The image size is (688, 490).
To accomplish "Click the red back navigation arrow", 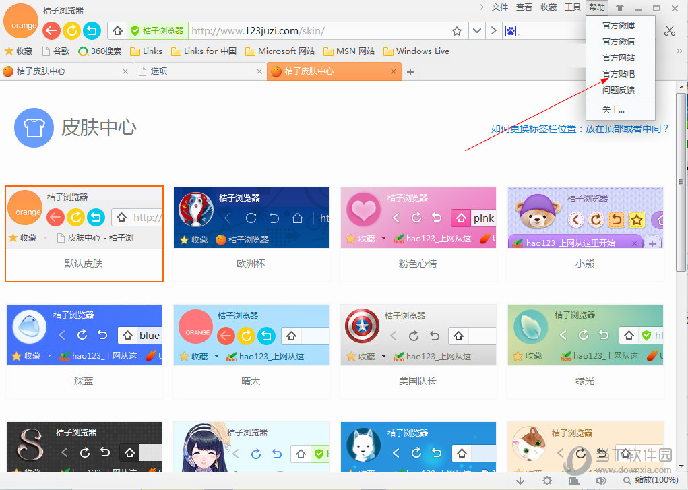I will 51,30.
